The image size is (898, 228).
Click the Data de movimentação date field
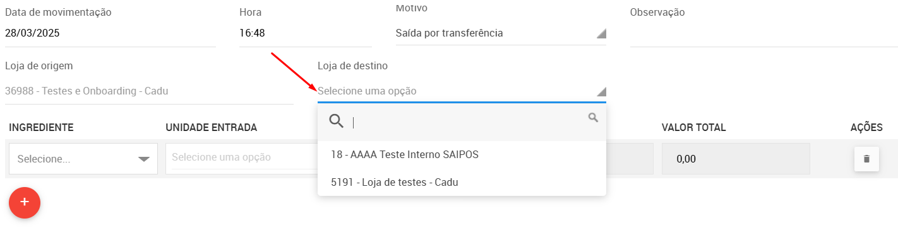tap(111, 33)
